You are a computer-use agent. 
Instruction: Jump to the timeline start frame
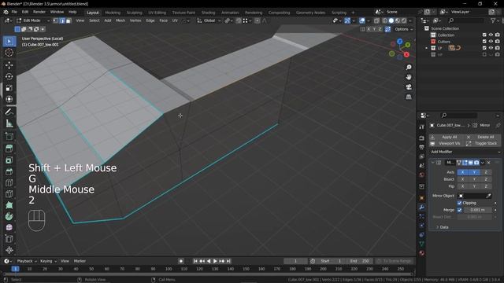pyautogui.click(x=195, y=261)
